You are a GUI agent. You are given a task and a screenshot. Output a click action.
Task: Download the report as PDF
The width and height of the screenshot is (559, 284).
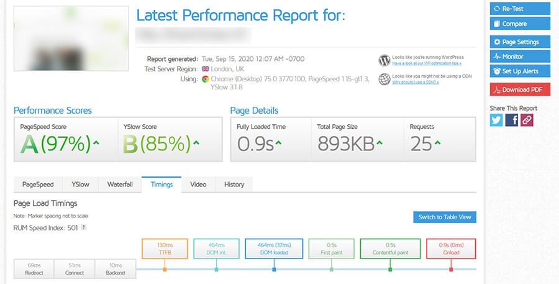click(520, 89)
